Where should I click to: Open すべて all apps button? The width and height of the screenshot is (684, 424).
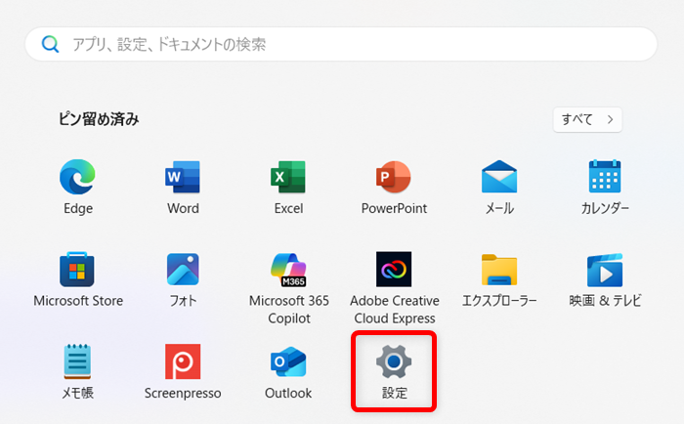click(x=587, y=119)
